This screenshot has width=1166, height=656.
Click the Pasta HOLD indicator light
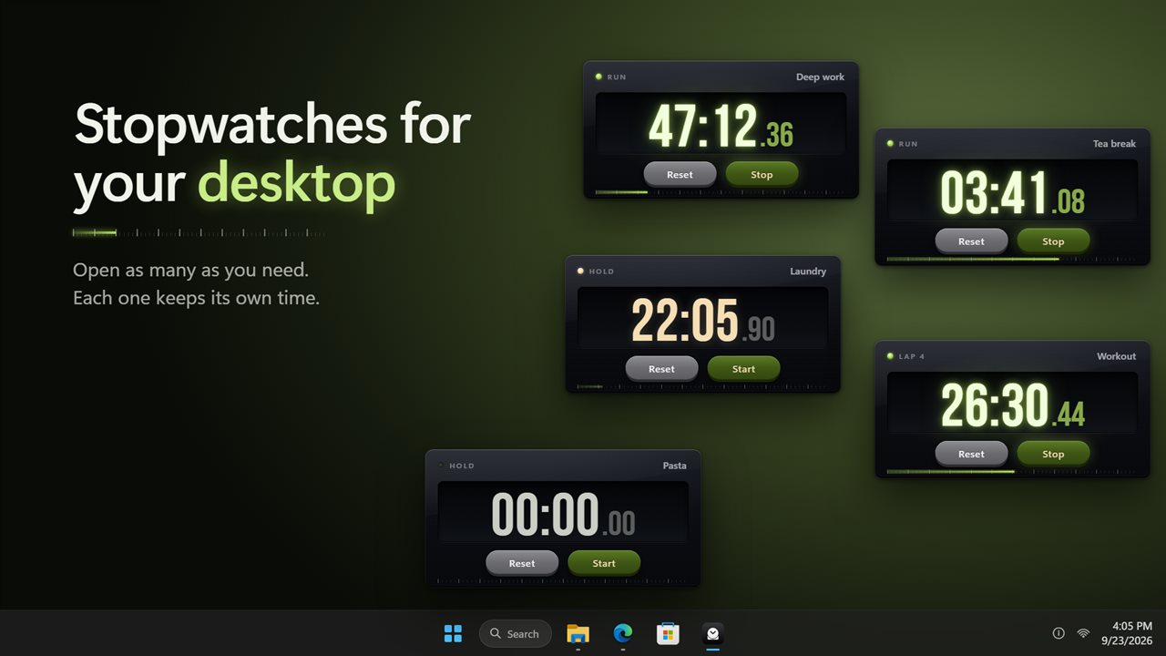(441, 466)
